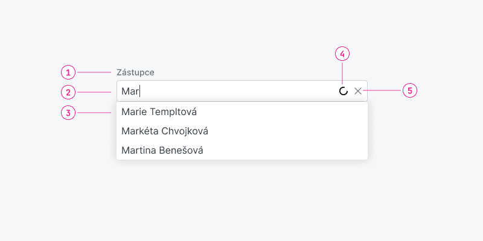Click the surname "Benešová" in the suggestion list
This screenshot has height=241, width=483.
pyautogui.click(x=181, y=150)
